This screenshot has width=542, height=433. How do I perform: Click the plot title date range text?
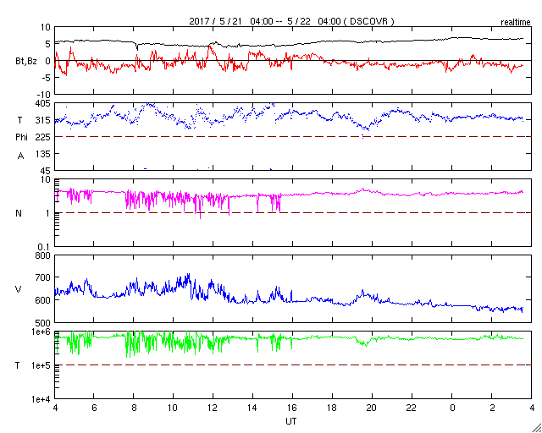(x=291, y=21)
